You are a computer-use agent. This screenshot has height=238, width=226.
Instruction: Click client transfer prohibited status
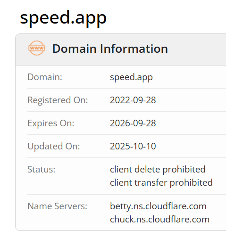pyautogui.click(x=161, y=183)
